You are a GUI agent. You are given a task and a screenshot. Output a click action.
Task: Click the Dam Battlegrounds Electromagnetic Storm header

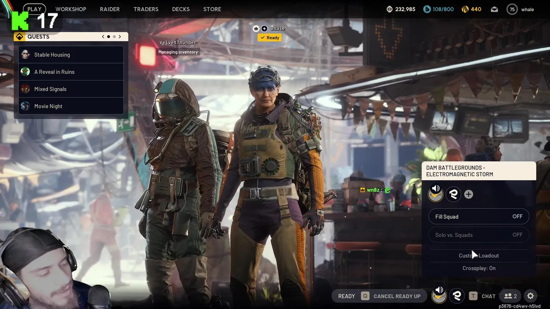pyautogui.click(x=479, y=171)
